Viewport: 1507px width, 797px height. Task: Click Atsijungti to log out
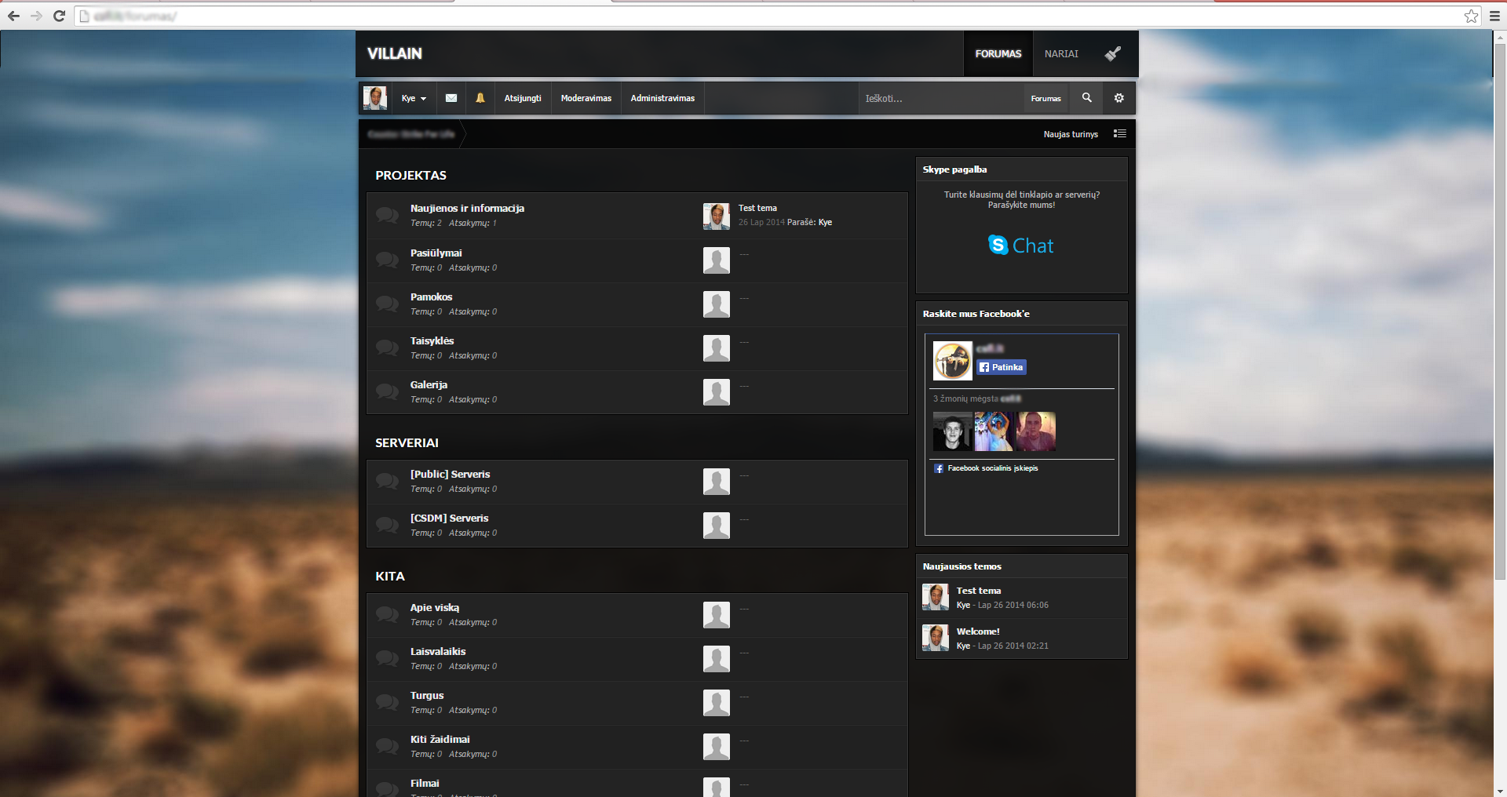[523, 98]
